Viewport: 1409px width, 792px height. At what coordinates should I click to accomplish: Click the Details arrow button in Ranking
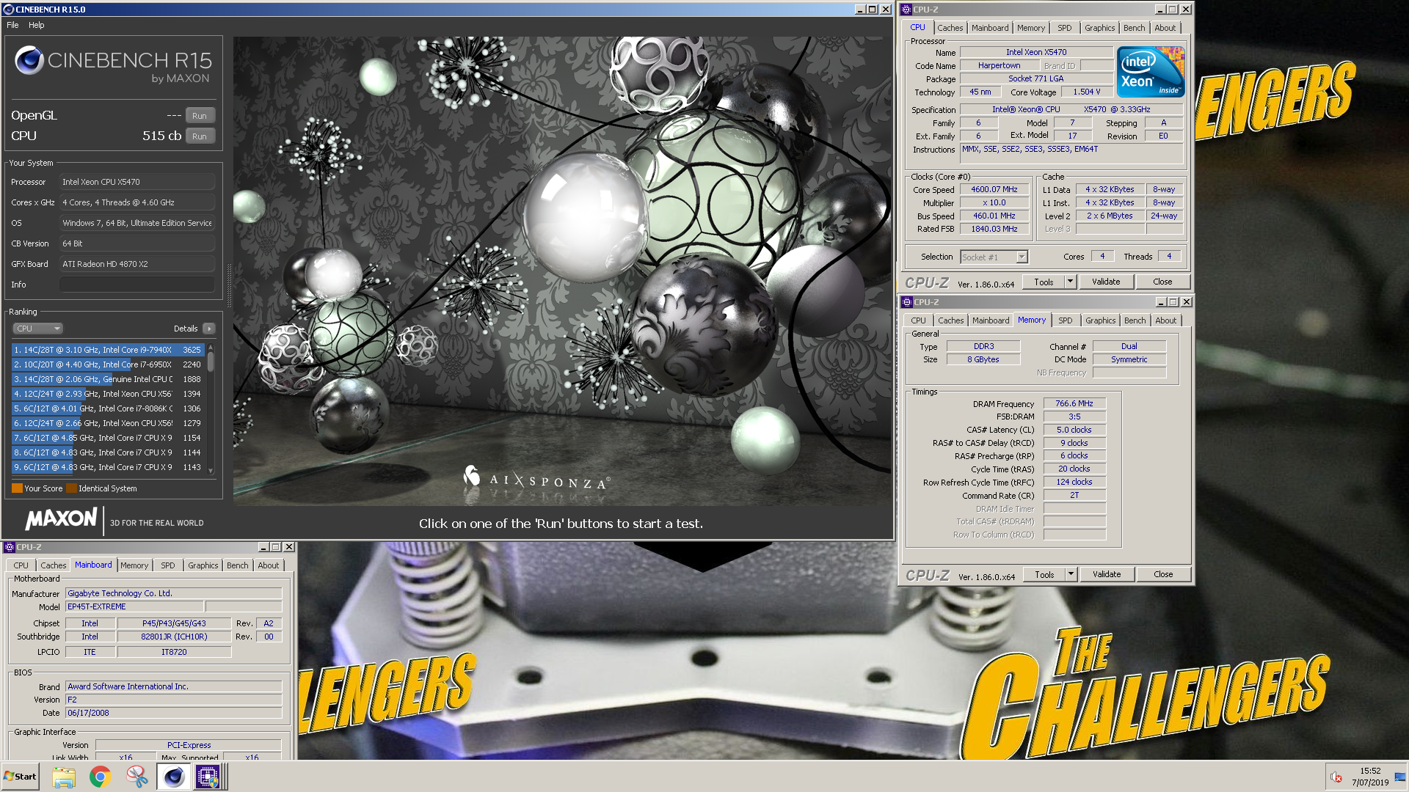pyautogui.click(x=209, y=329)
